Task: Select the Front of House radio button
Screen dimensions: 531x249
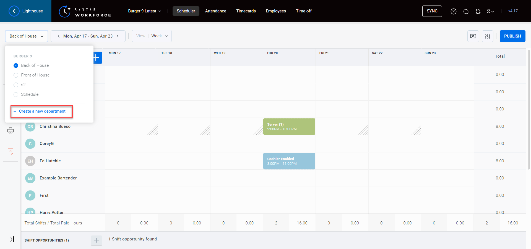Action: coord(16,75)
